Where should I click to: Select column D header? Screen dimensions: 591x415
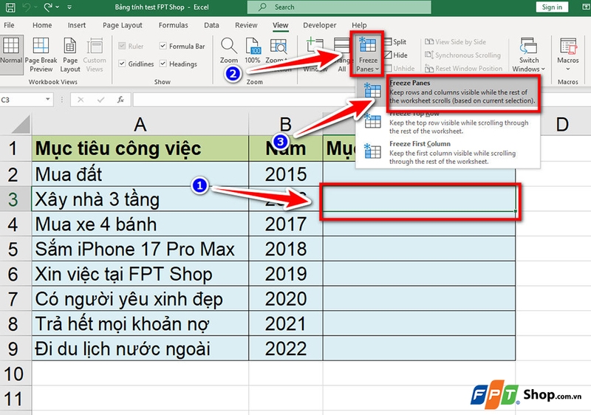(561, 124)
